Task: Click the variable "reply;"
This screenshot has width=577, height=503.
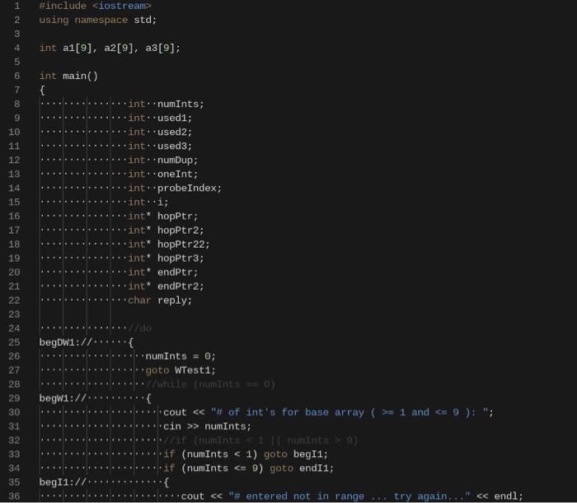Action: 175,300
